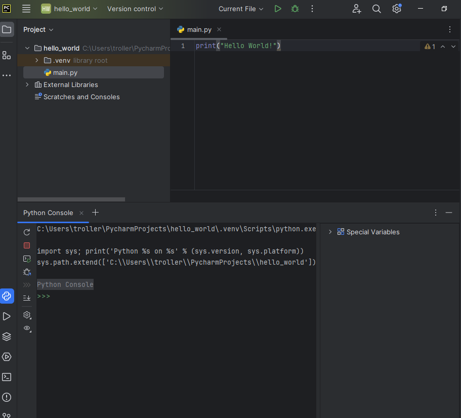Open the Terminal tool window
The height and width of the screenshot is (418, 461).
(x=7, y=377)
